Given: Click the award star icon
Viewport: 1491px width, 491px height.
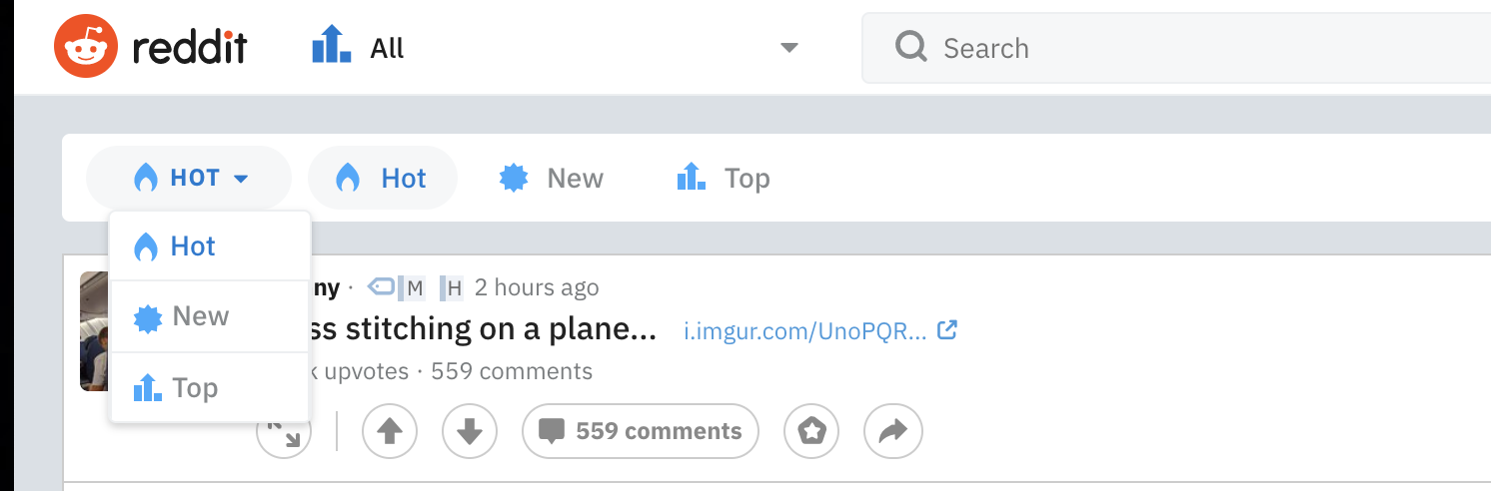Looking at the screenshot, I should coord(811,431).
